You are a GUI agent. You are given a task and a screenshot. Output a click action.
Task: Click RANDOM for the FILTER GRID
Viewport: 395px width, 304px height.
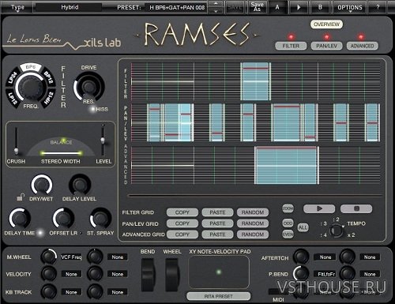pos(253,212)
